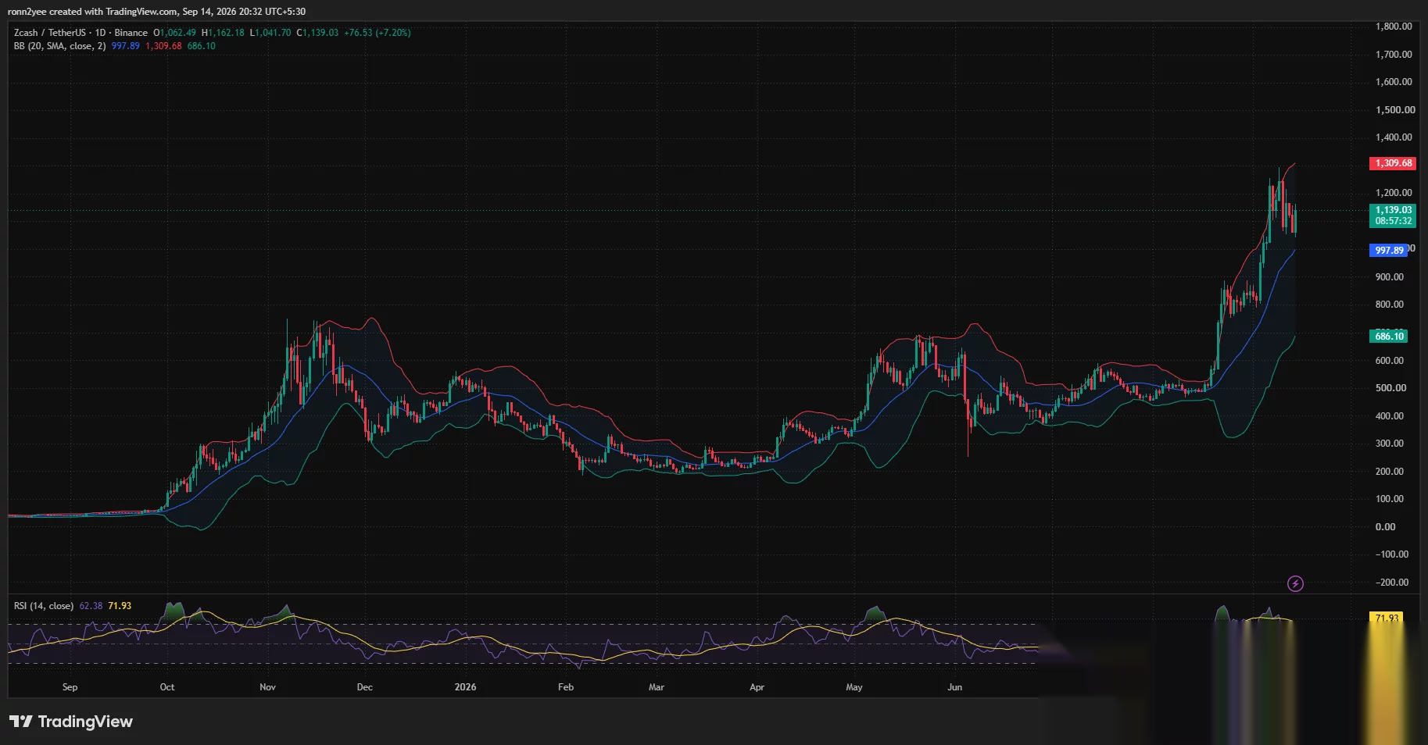
Task: Click the change value +76.53 (+7.20%)
Action: click(x=378, y=33)
